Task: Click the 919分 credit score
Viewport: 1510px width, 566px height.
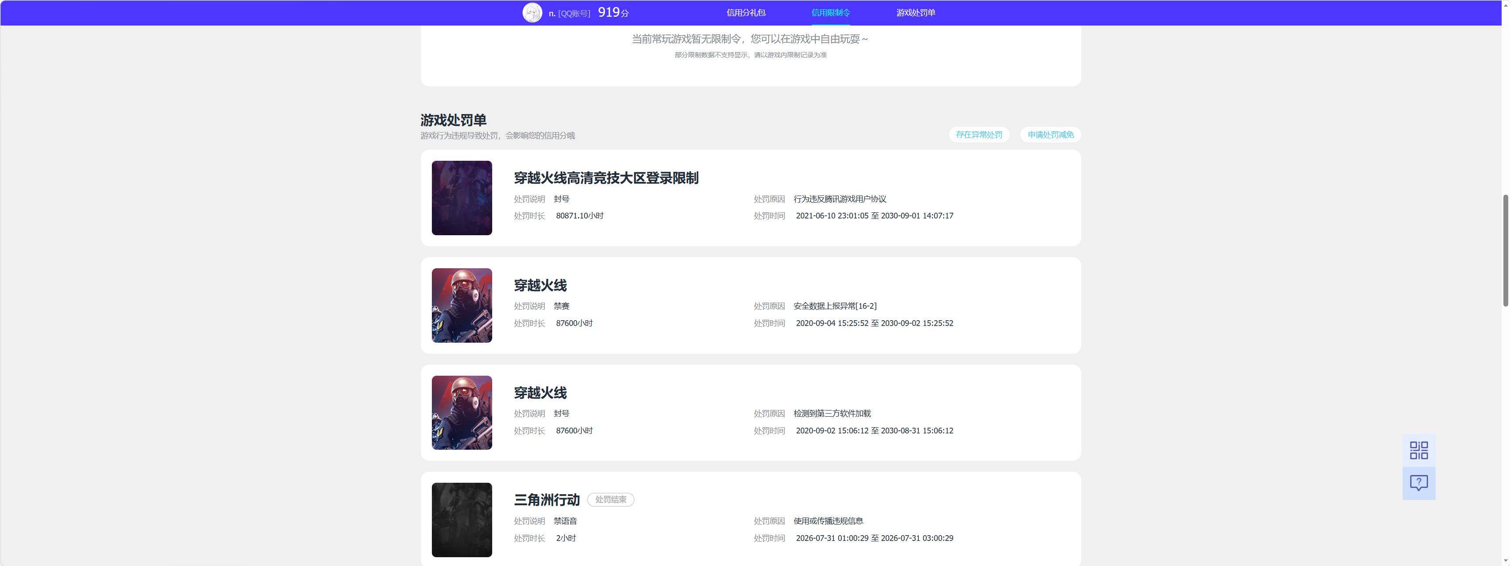Action: tap(613, 12)
